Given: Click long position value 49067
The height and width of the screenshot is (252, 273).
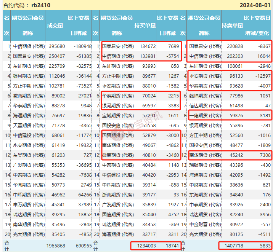Looking at the screenshot, I should 149,145.
